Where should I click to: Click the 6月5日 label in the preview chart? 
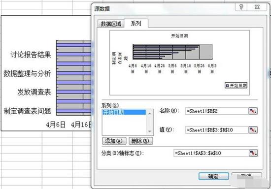click(x=212, y=68)
